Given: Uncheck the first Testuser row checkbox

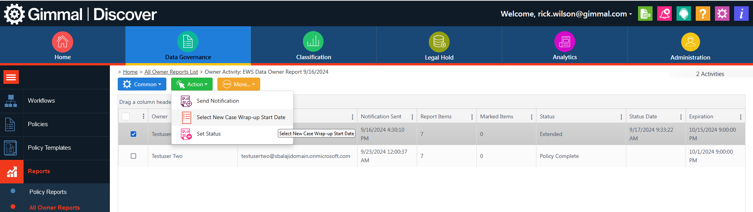Looking at the screenshot, I should (x=133, y=134).
